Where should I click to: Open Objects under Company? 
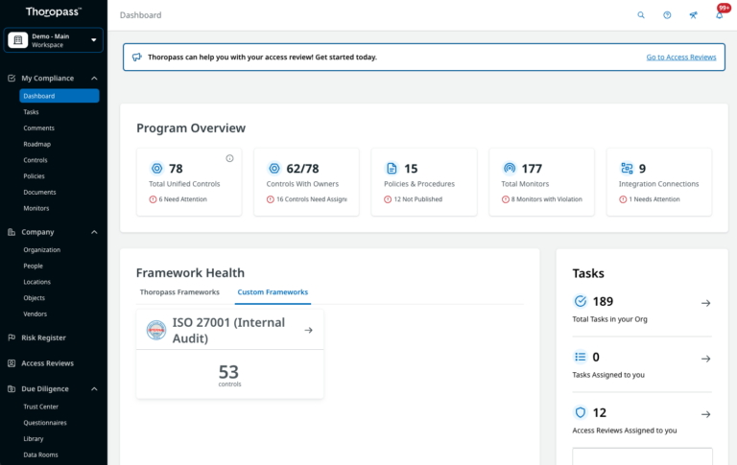pos(35,298)
